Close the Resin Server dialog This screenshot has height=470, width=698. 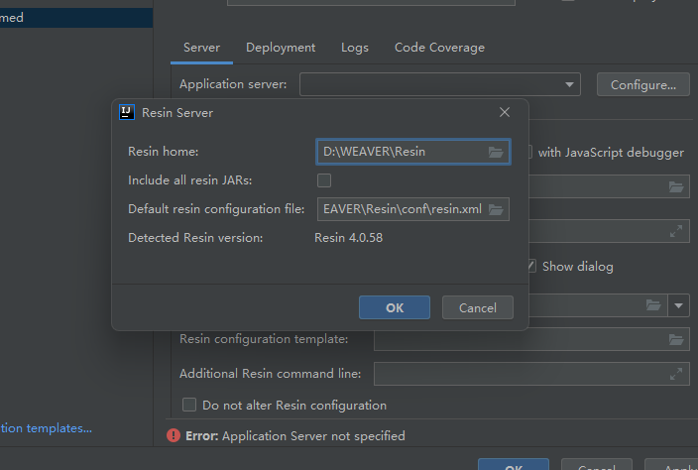pyautogui.click(x=505, y=112)
